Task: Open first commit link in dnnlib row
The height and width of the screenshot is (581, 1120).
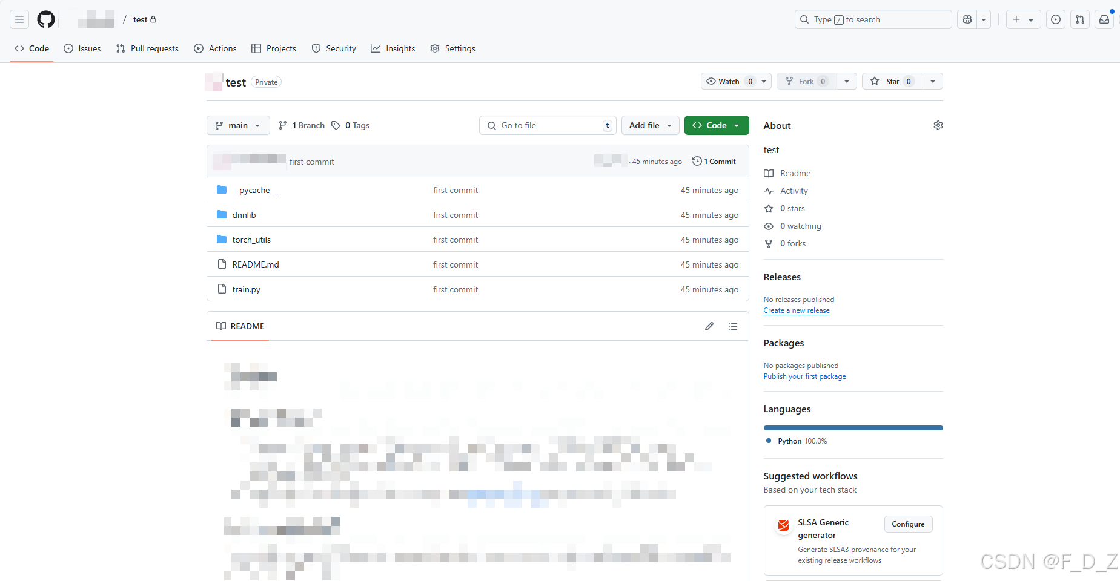Action: point(456,215)
